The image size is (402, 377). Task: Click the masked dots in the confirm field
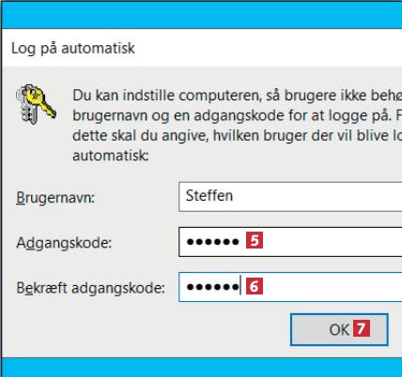coord(213,287)
